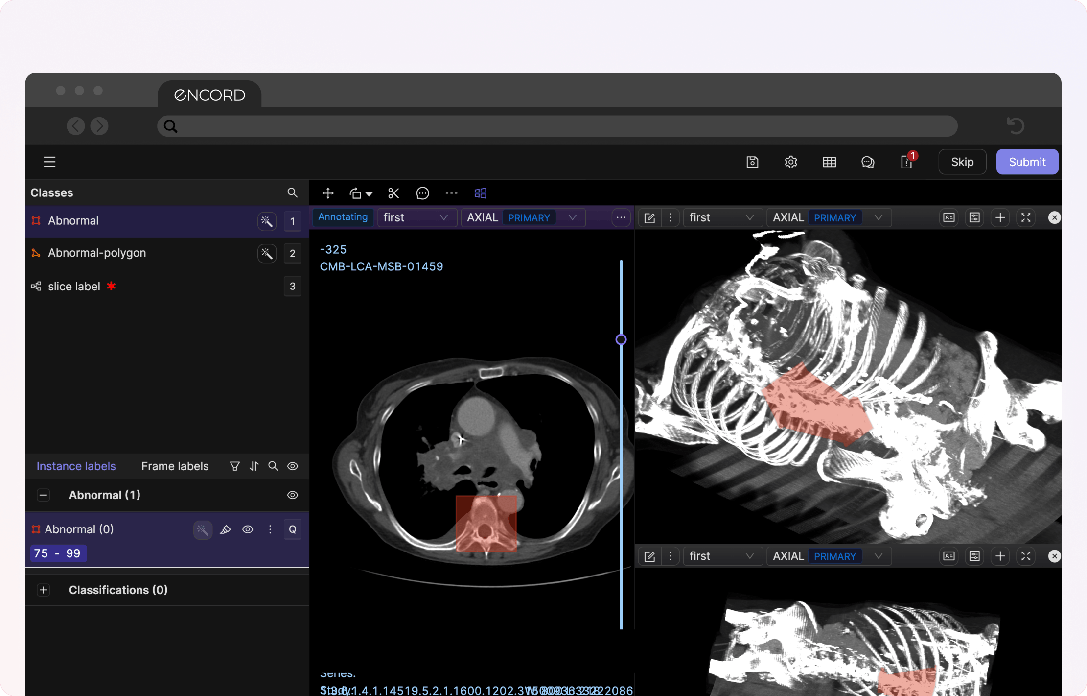The height and width of the screenshot is (696, 1087).
Task: Click the Skip button
Action: tap(962, 162)
